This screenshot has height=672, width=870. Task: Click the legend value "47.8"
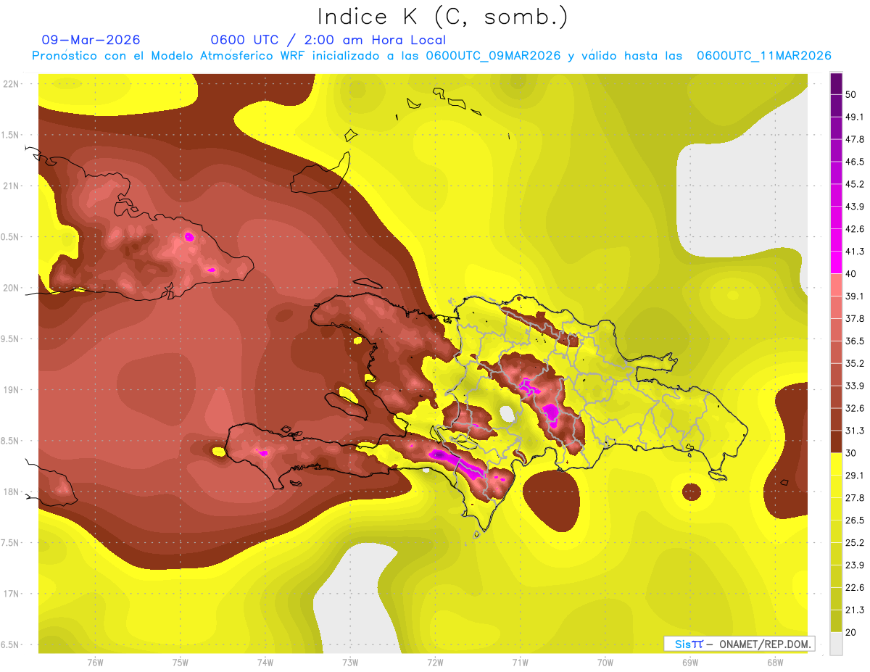(853, 138)
